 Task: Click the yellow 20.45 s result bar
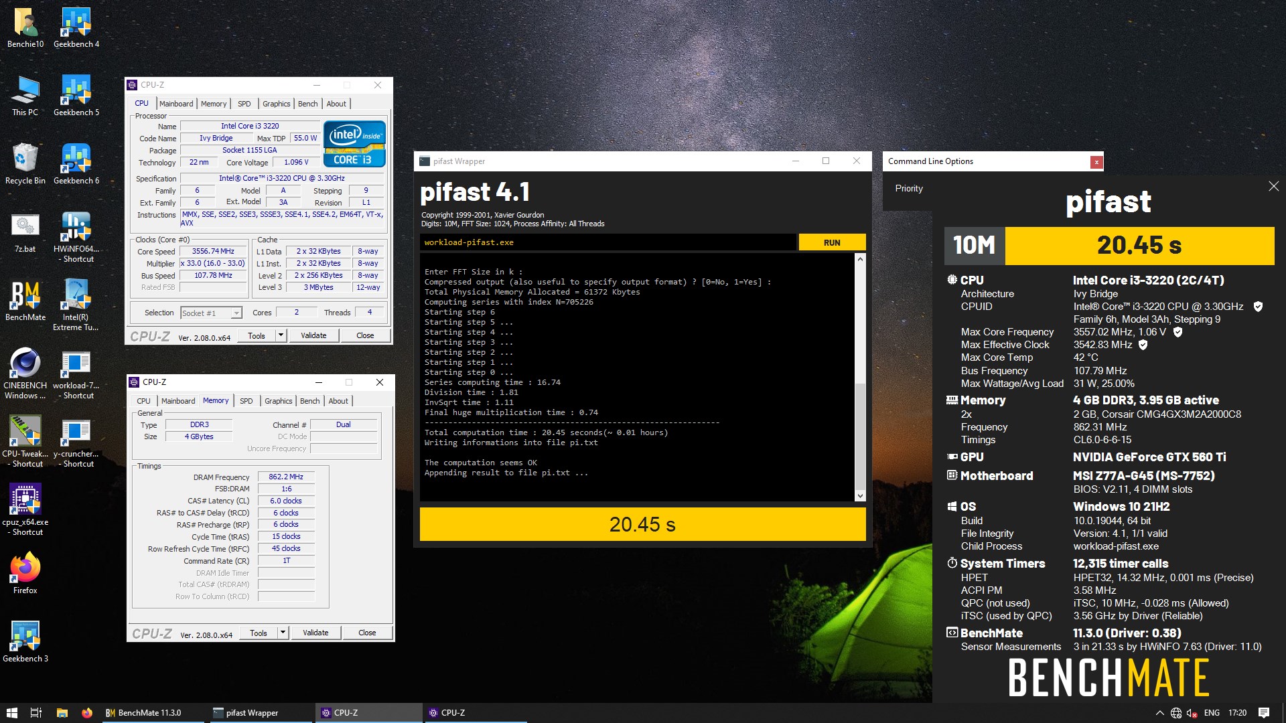click(642, 524)
